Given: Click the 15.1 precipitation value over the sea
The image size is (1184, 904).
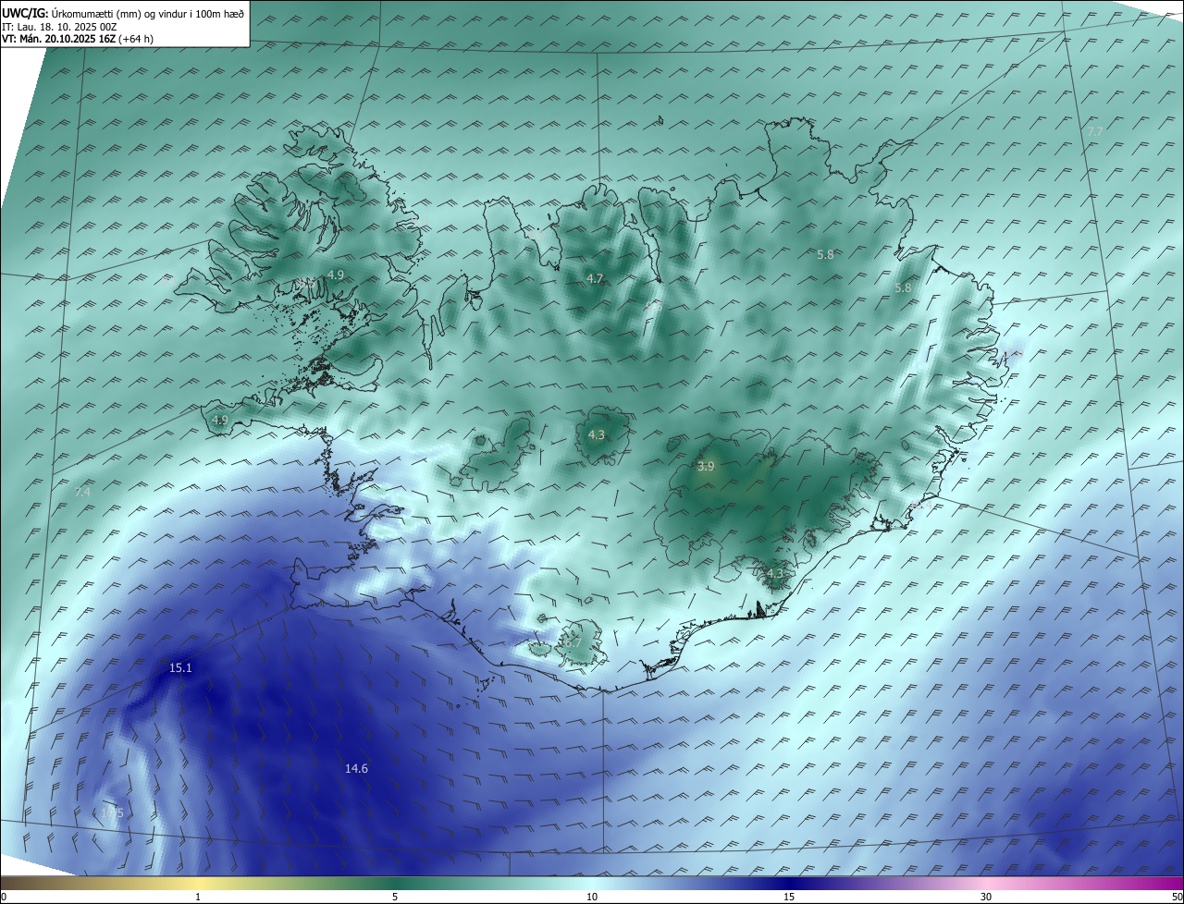Looking at the screenshot, I should pos(180,667).
